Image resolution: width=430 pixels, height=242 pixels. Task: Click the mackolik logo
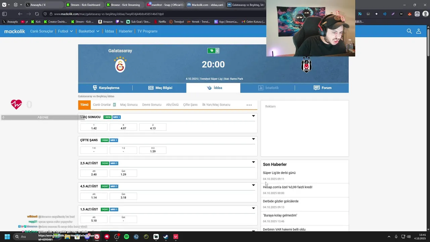coord(14,31)
